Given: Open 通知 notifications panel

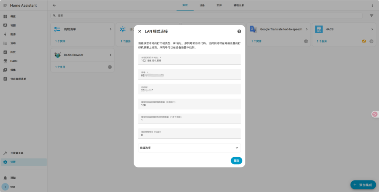Looking at the screenshot, I should coord(13,178).
